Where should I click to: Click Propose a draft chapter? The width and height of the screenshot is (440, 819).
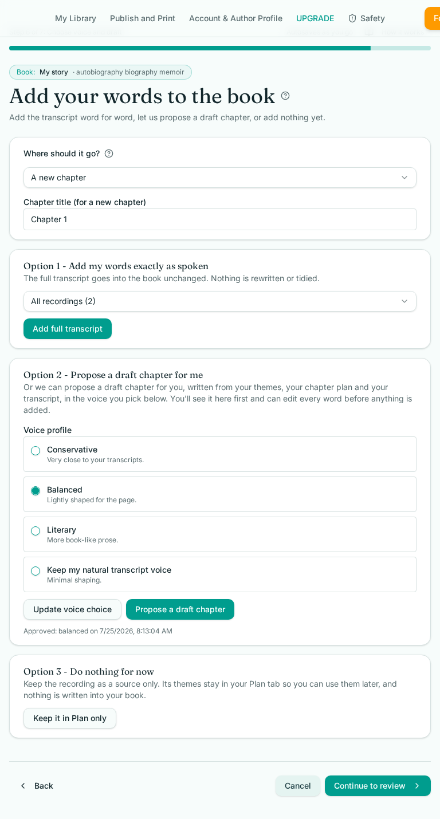coord(180,609)
